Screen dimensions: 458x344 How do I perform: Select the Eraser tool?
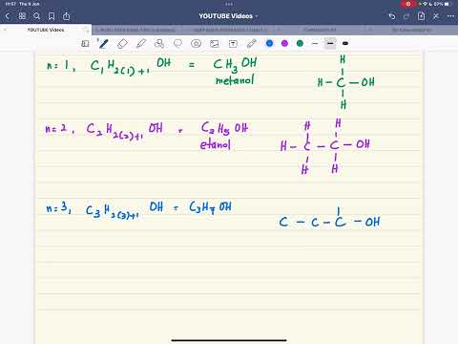(122, 44)
